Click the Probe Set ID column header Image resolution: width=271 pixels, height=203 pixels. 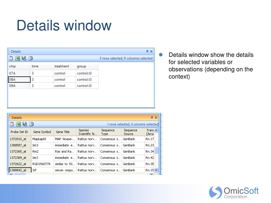click(x=20, y=132)
